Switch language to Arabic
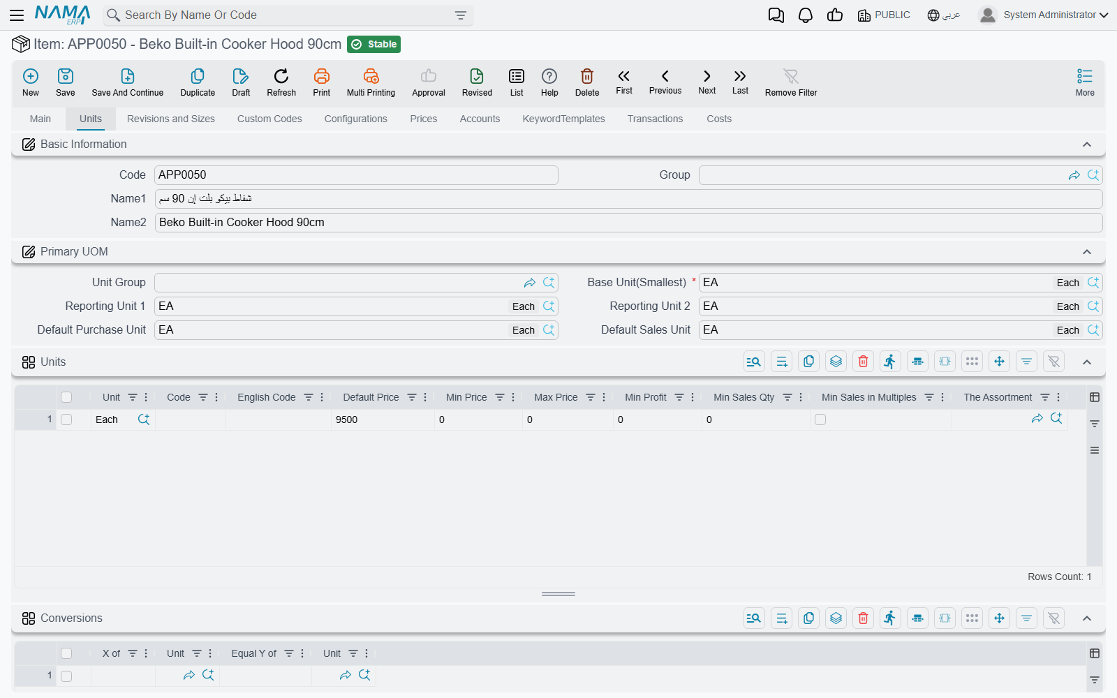The height and width of the screenshot is (698, 1117). (944, 15)
